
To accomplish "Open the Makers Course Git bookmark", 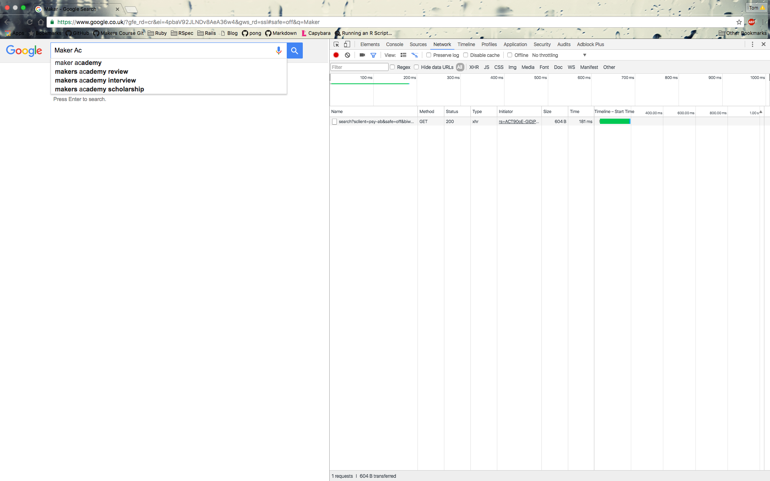I will pyautogui.click(x=118, y=33).
